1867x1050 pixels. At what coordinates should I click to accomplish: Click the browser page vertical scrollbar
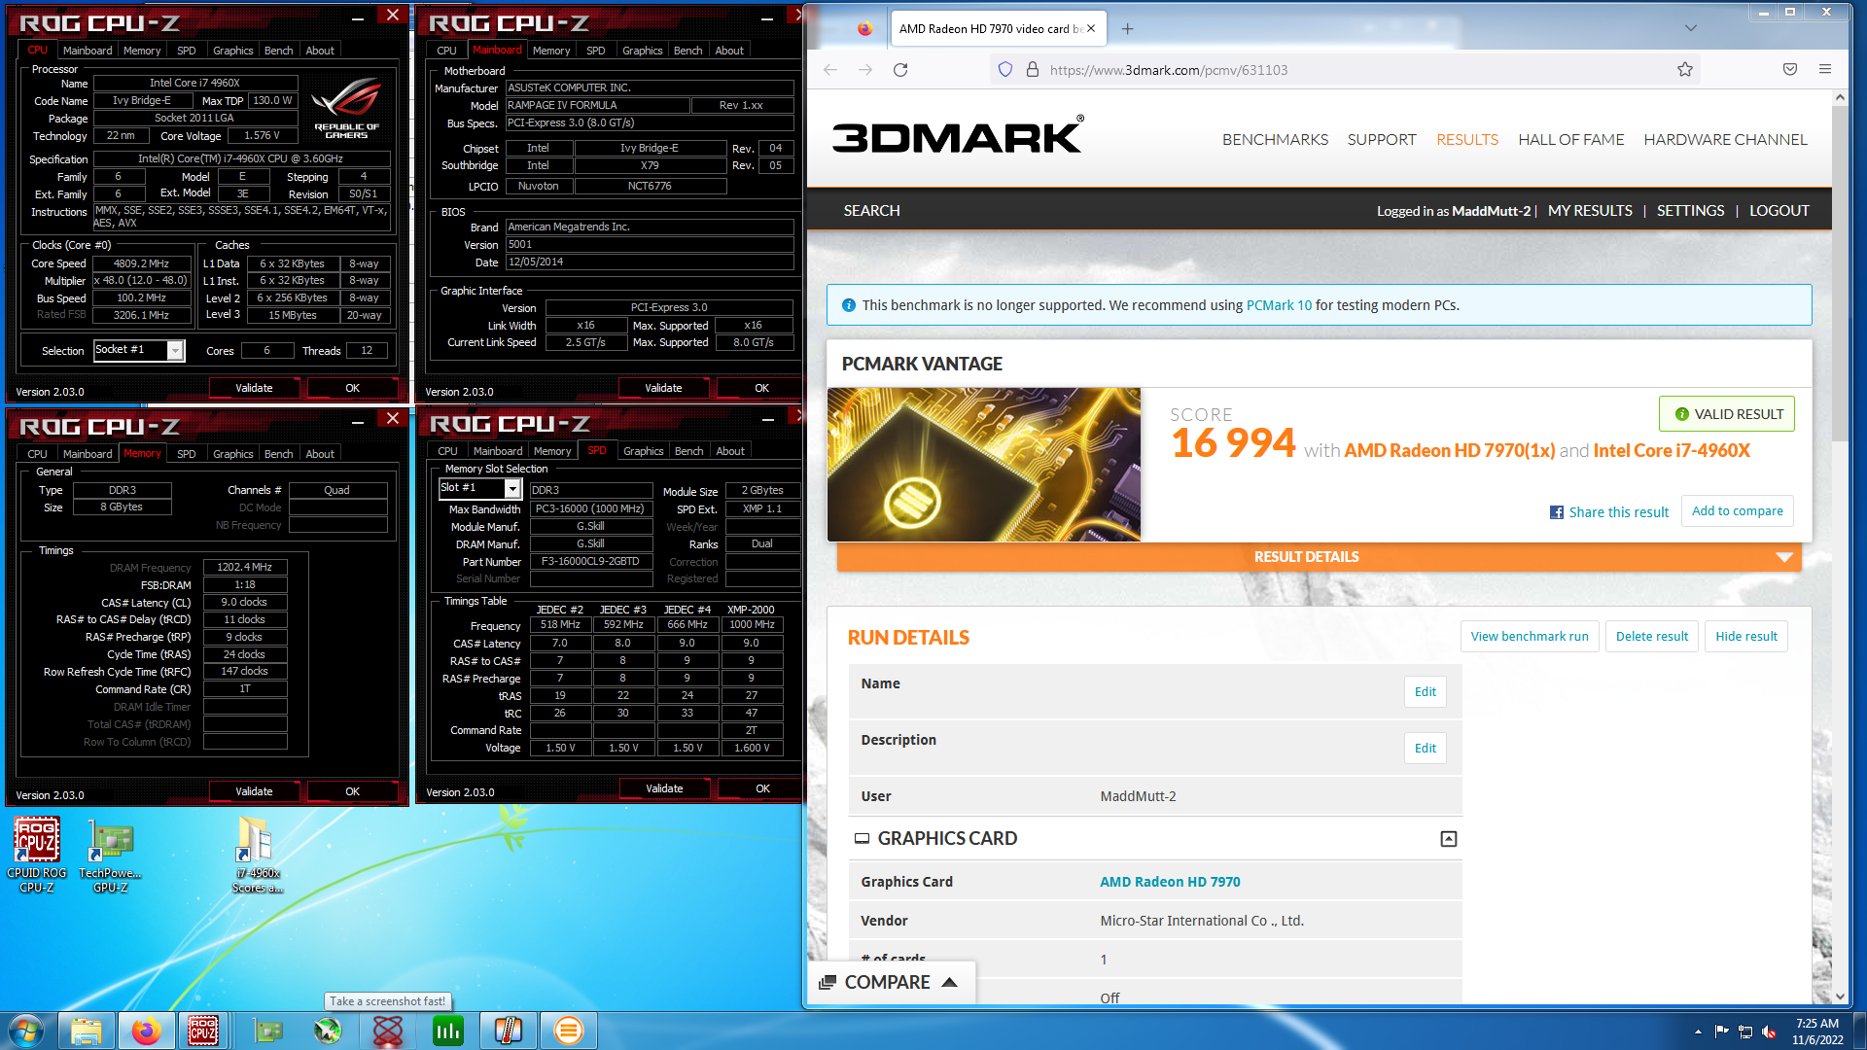(x=1840, y=548)
